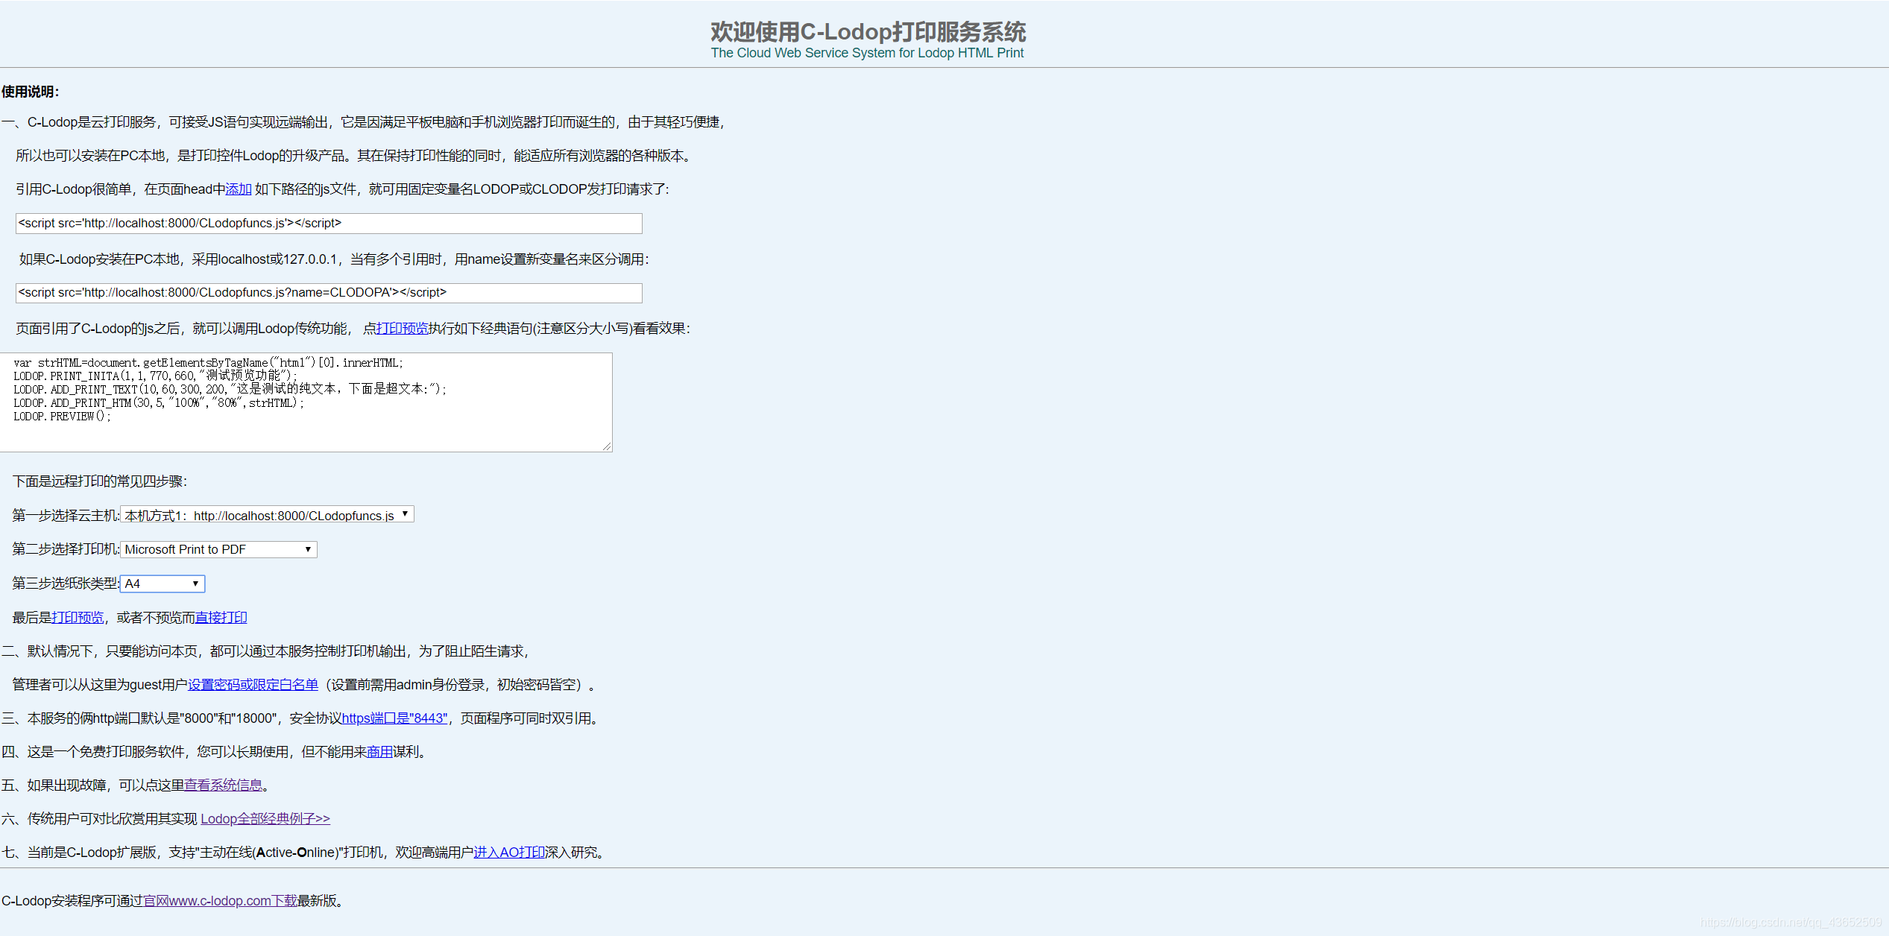Viewport: 1889px width, 936px height.
Task: Open the Lodop全部经典例子>> examples link
Action: [x=265, y=818]
